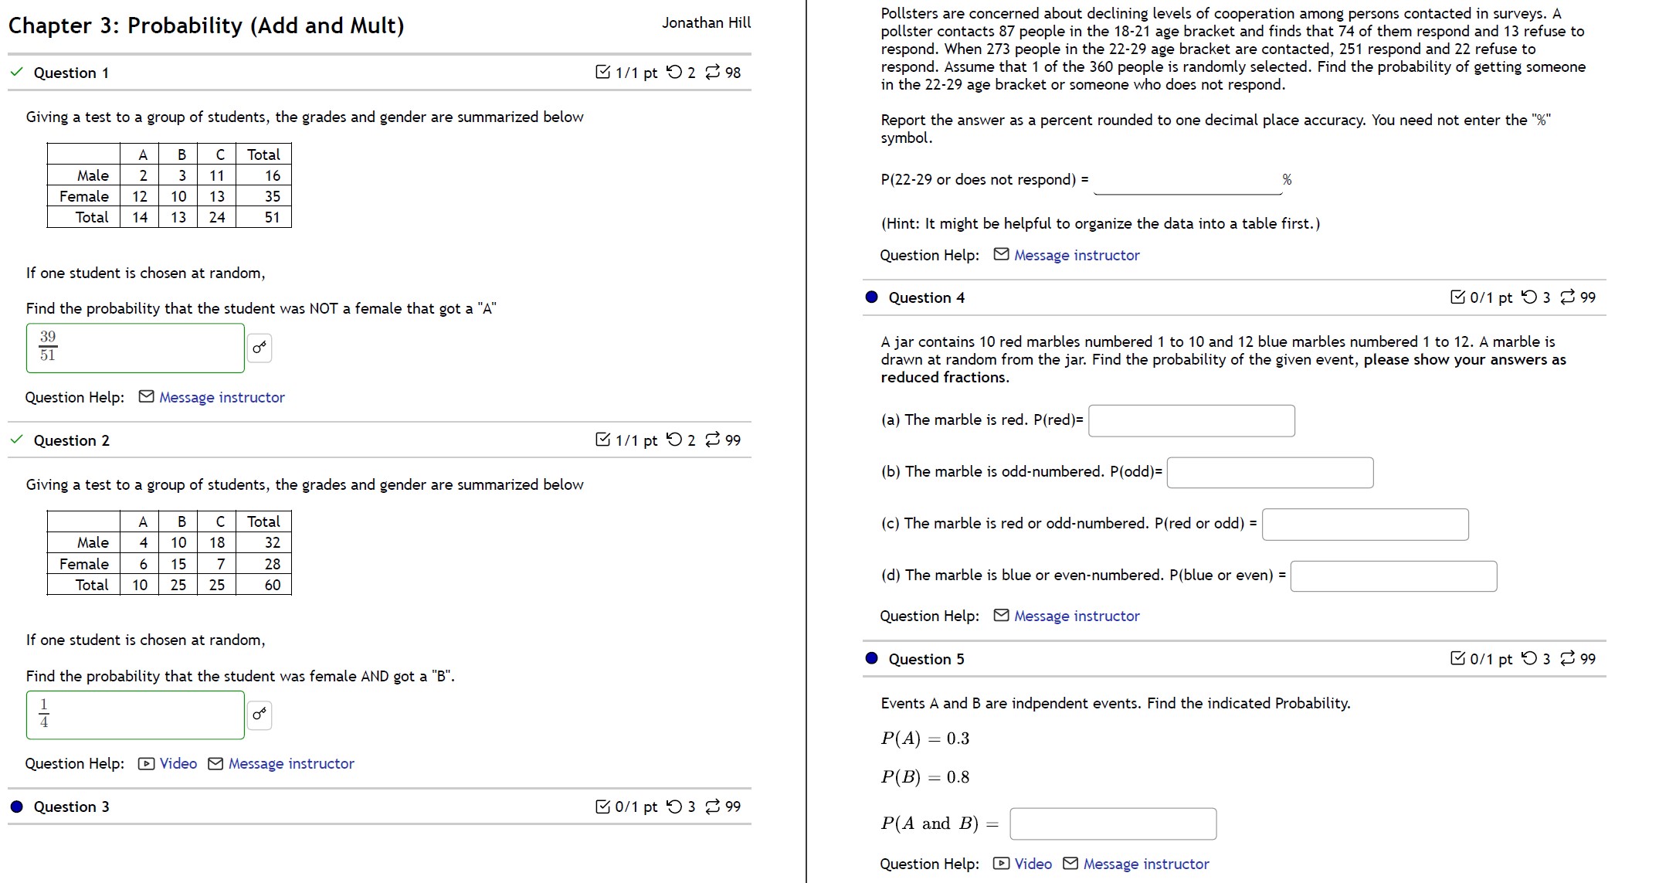Click the answer details icon next to the 39/51 answer
The height and width of the screenshot is (883, 1659).
pos(259,348)
